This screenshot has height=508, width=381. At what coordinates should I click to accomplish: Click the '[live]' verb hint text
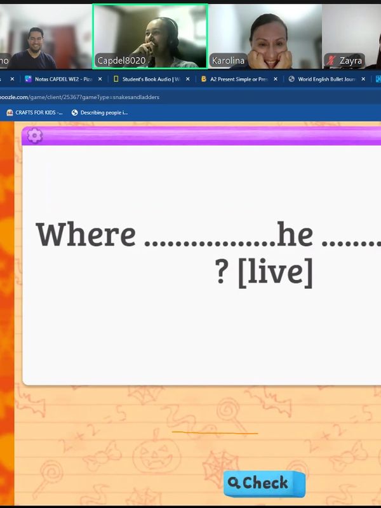point(276,272)
